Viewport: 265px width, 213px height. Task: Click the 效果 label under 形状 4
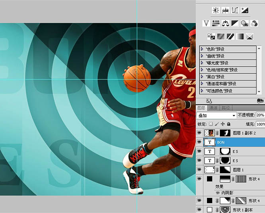(x=219, y=186)
